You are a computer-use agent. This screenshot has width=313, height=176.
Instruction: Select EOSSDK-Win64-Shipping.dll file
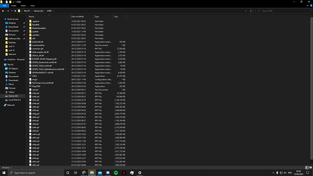point(44,59)
